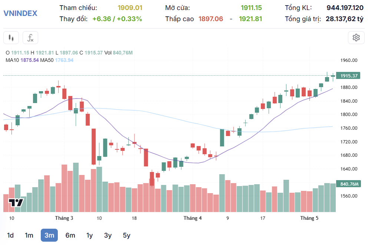Image resolution: width=368 pixels, height=245 pixels.
Task: Click the Tháng 5 time axis marker
Action: pyautogui.click(x=309, y=218)
